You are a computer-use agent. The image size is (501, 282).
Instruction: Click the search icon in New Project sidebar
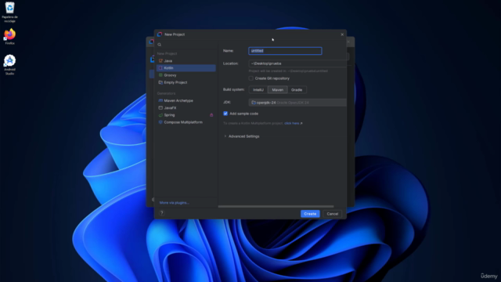pos(160,45)
